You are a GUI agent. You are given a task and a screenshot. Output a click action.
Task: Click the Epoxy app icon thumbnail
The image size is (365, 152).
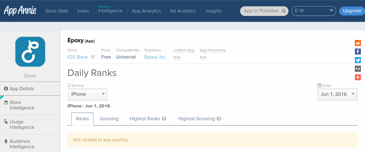(30, 52)
